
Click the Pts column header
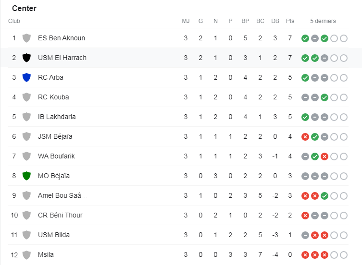(x=290, y=21)
